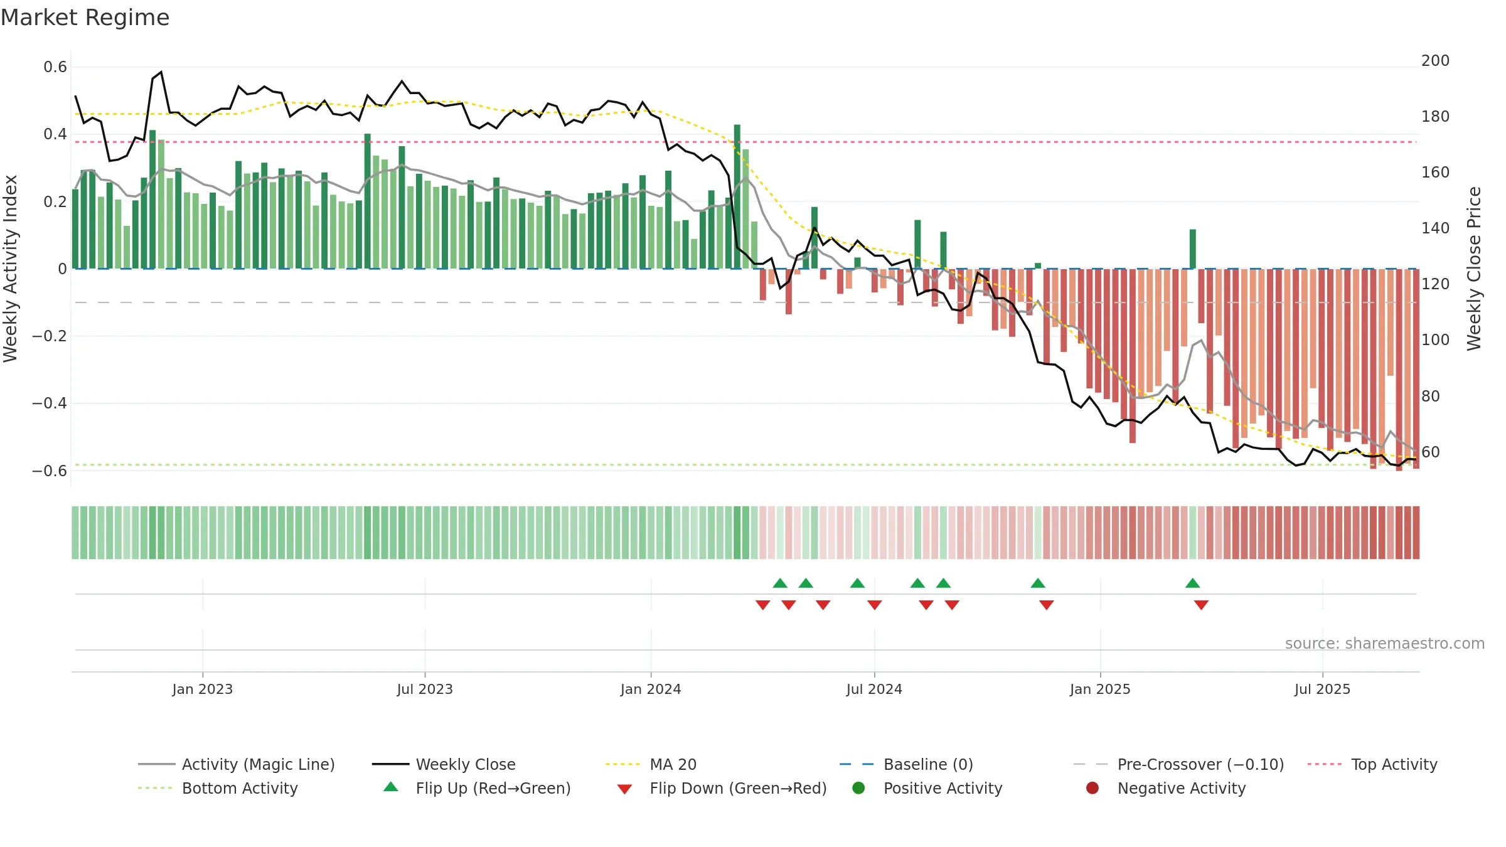Toggle the Pre-Crossover (−0.10) legend entry
This screenshot has height=847, width=1506.
pos(1178,764)
